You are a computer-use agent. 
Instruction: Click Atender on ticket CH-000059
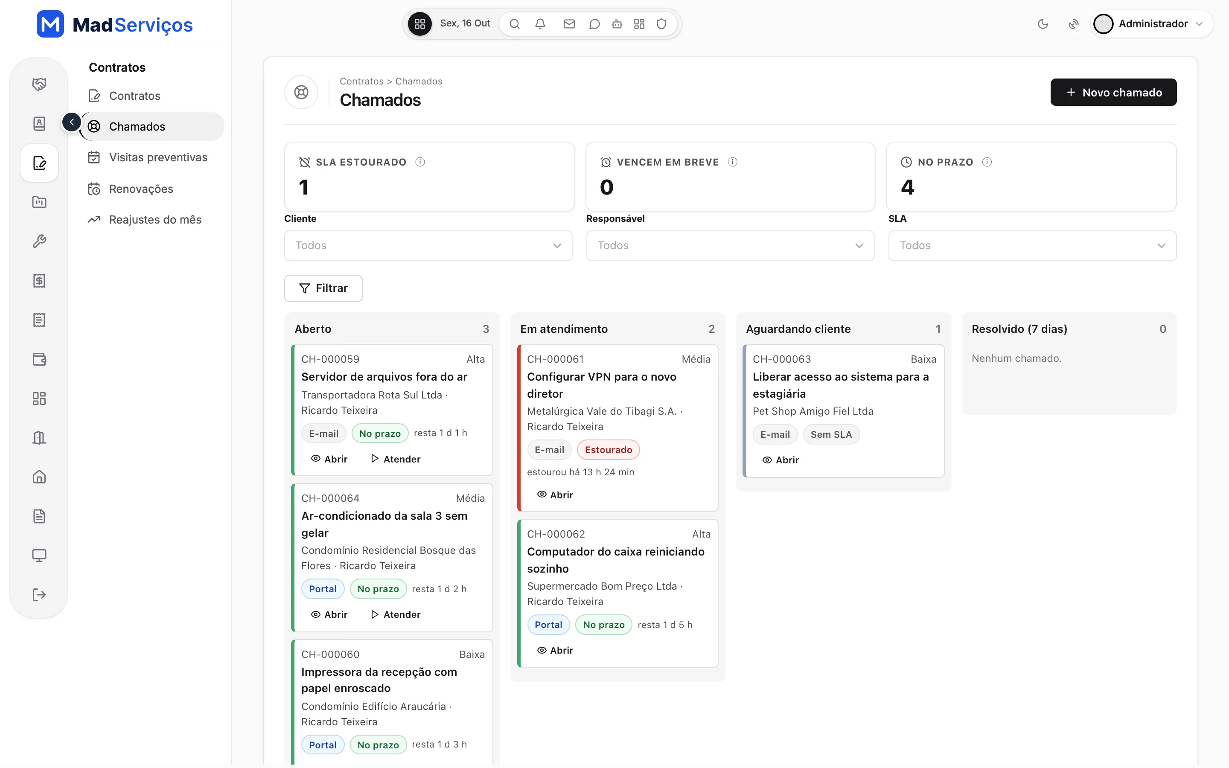point(396,459)
